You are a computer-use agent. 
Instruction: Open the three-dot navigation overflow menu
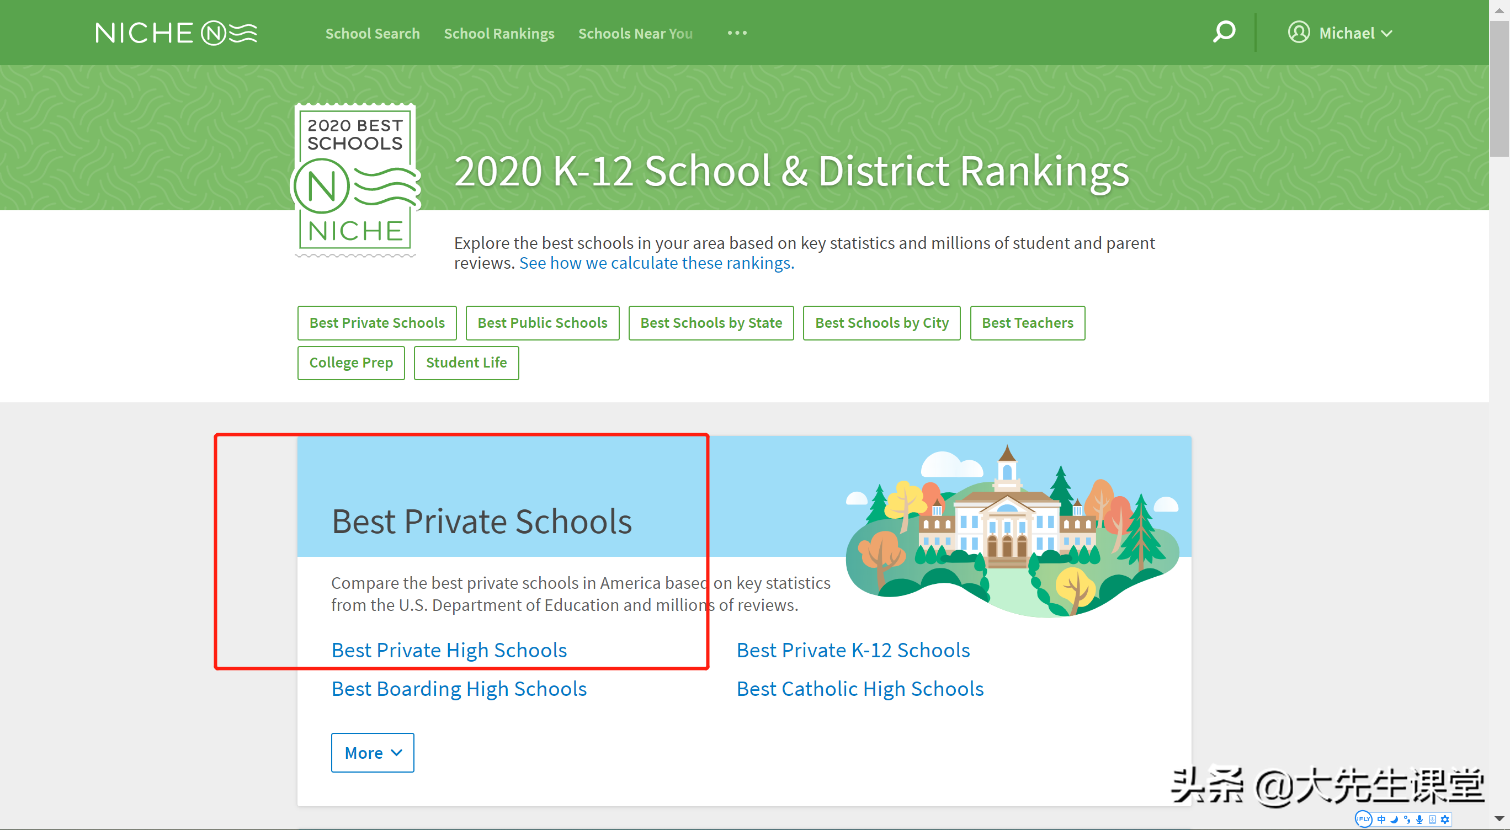coord(737,33)
